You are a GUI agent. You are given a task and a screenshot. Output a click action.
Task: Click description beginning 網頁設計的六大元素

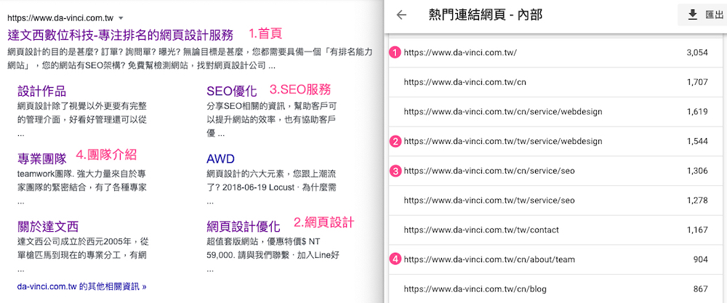tap(272, 187)
